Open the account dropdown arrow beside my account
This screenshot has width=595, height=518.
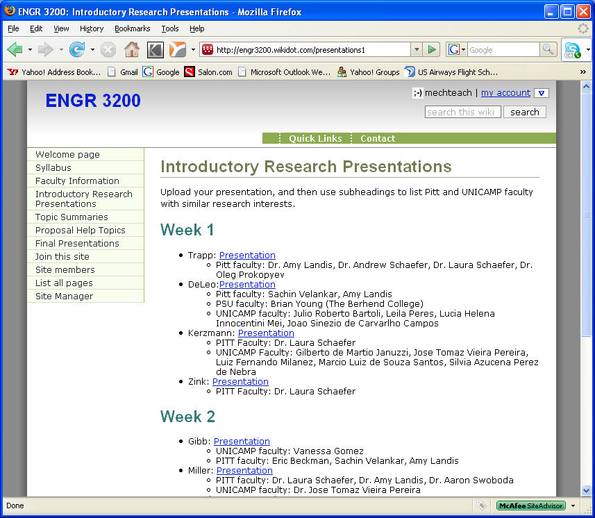point(542,93)
